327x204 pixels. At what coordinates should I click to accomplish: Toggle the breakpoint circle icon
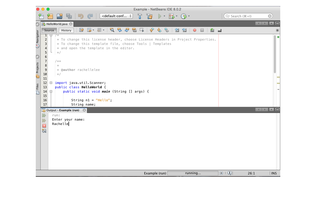(194, 30)
